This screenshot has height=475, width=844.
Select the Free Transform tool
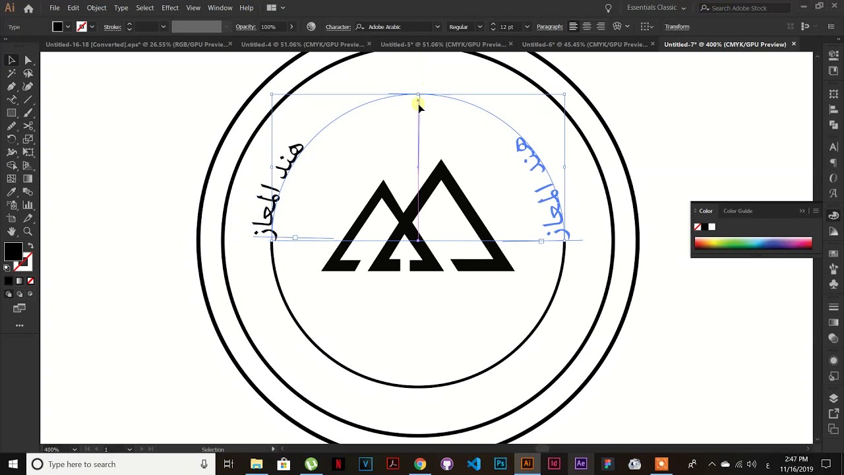click(x=28, y=152)
